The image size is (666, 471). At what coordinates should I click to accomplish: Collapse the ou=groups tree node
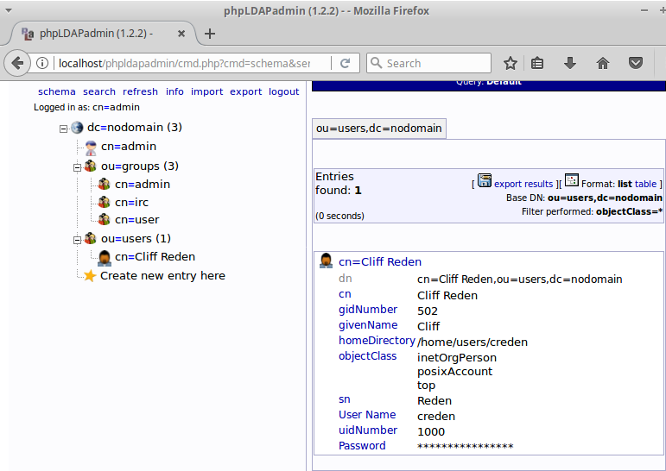pyautogui.click(x=77, y=167)
